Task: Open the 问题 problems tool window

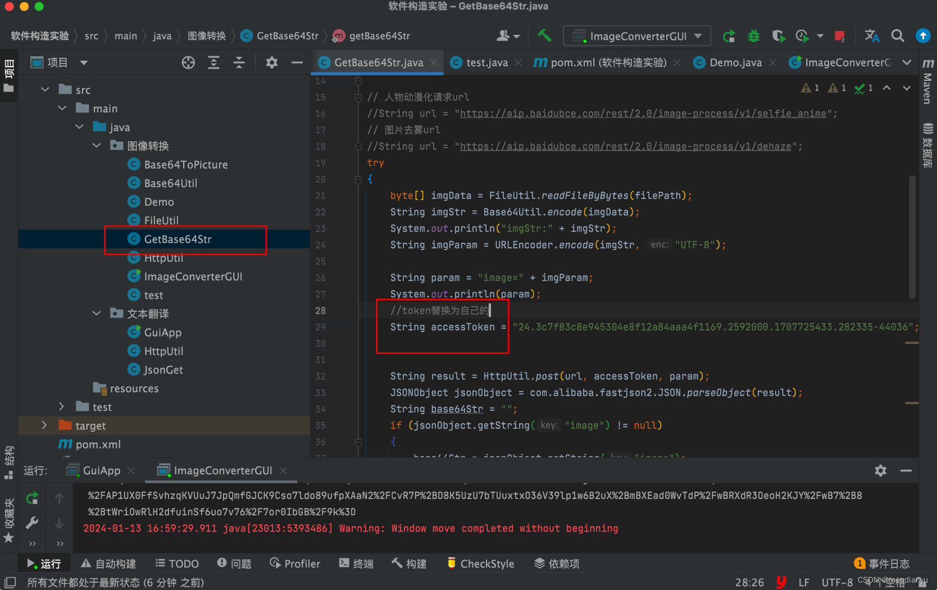Action: pyautogui.click(x=234, y=564)
